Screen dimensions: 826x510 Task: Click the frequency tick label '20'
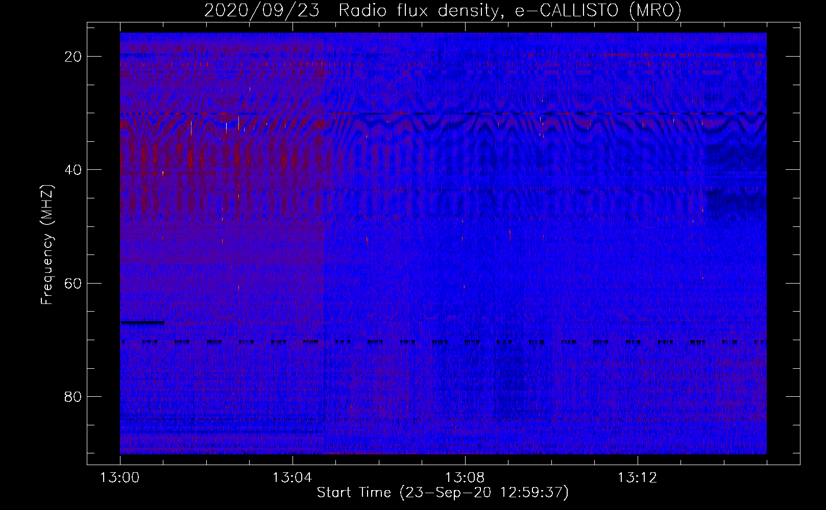(x=73, y=57)
